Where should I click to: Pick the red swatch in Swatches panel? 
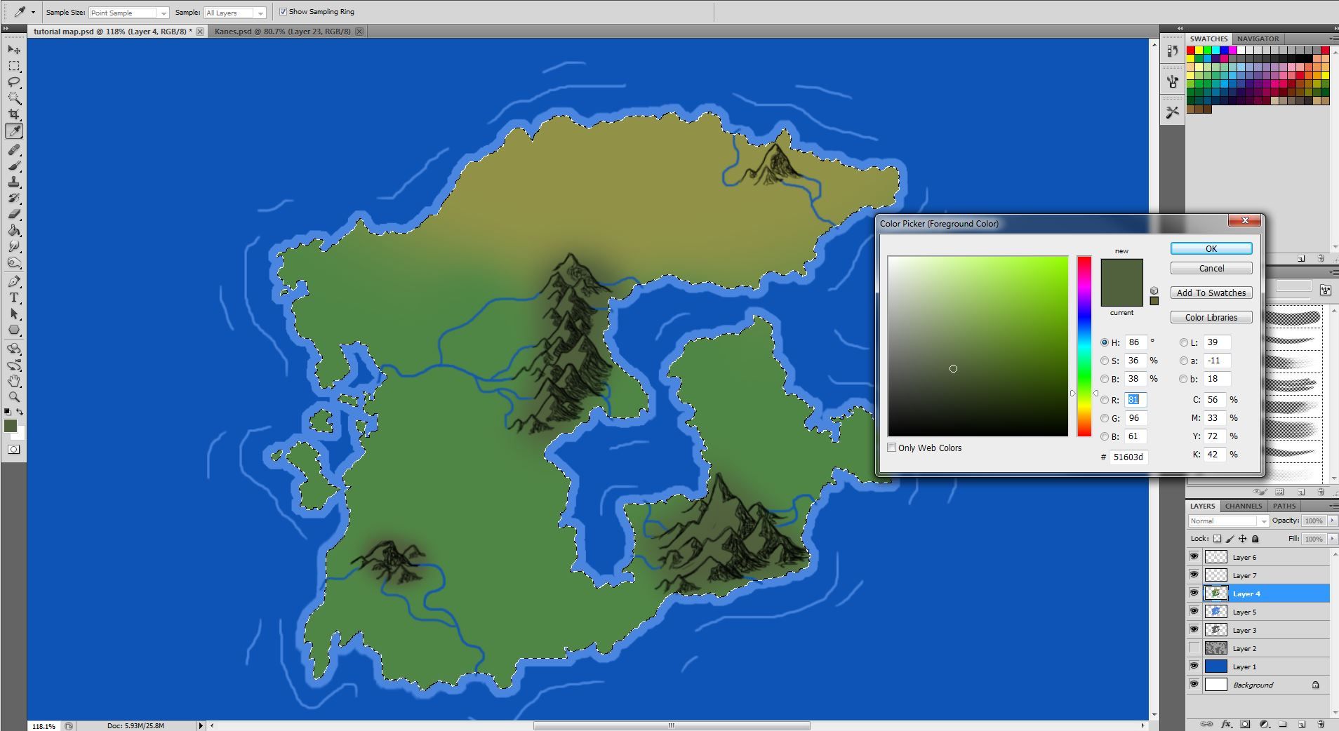pos(1190,49)
